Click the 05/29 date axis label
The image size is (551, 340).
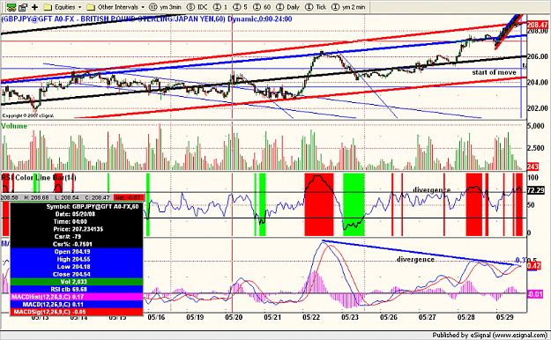click(504, 317)
